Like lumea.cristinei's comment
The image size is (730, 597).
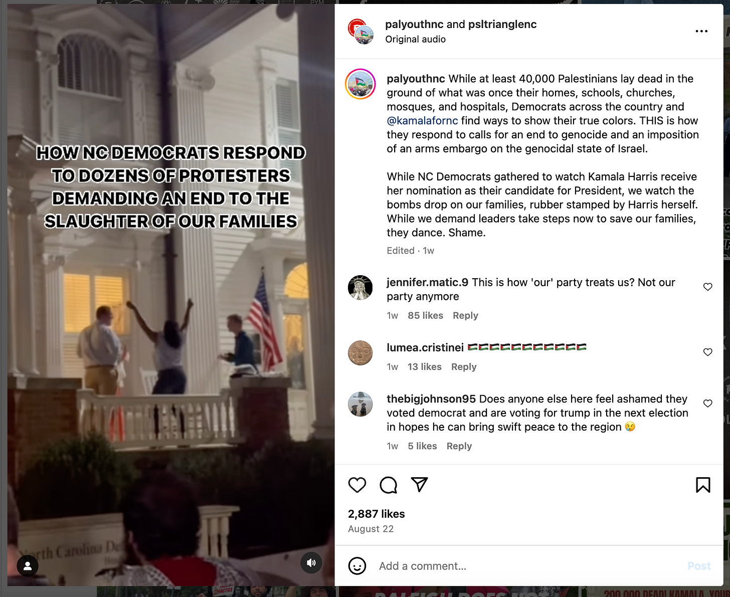pyautogui.click(x=707, y=352)
